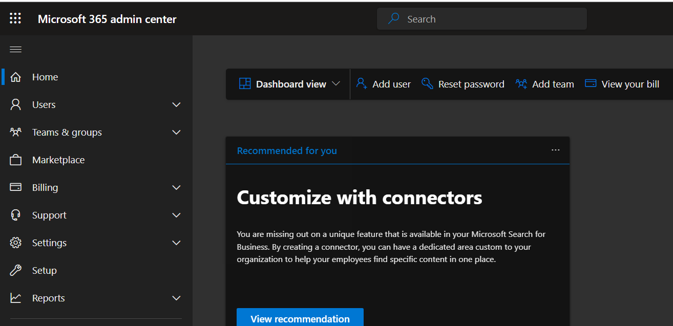Expand the Teams & groups chevron

pyautogui.click(x=177, y=133)
